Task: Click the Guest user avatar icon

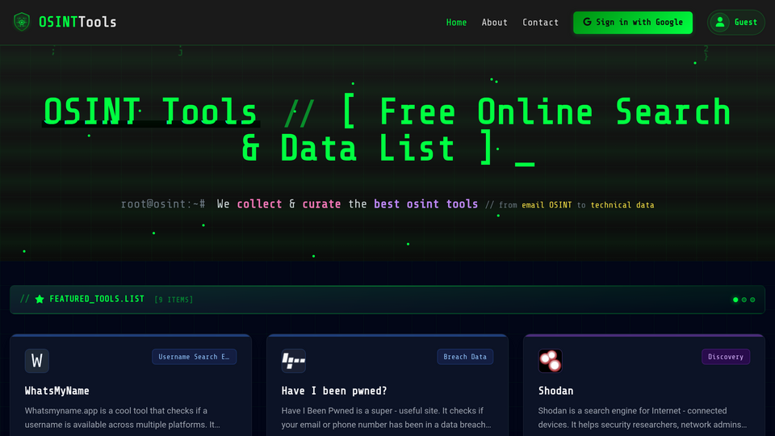Action: (720, 23)
